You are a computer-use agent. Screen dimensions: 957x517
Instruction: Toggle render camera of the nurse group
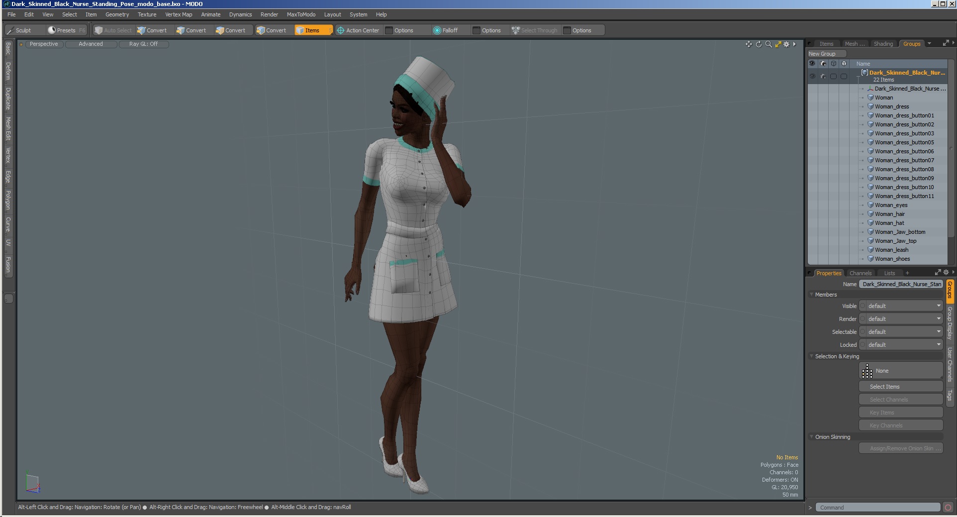tap(823, 76)
